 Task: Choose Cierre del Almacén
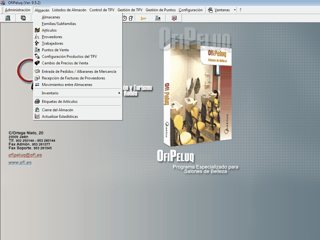(x=78, y=110)
